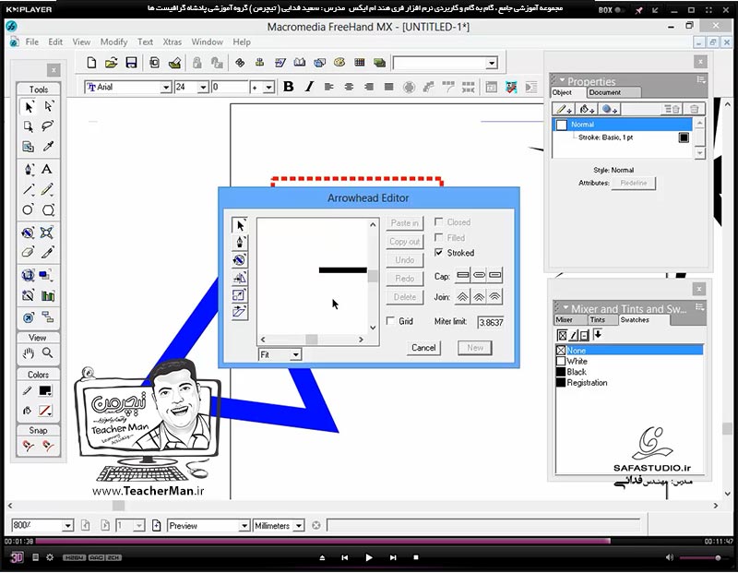Screen dimensions: 738x573
Task: Click the Cancel button
Action: (423, 348)
